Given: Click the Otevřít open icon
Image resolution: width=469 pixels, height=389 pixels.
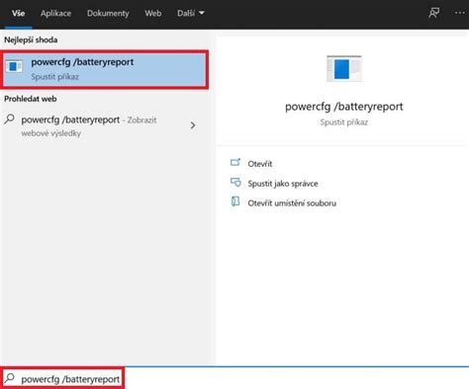Looking at the screenshot, I should pos(235,162).
